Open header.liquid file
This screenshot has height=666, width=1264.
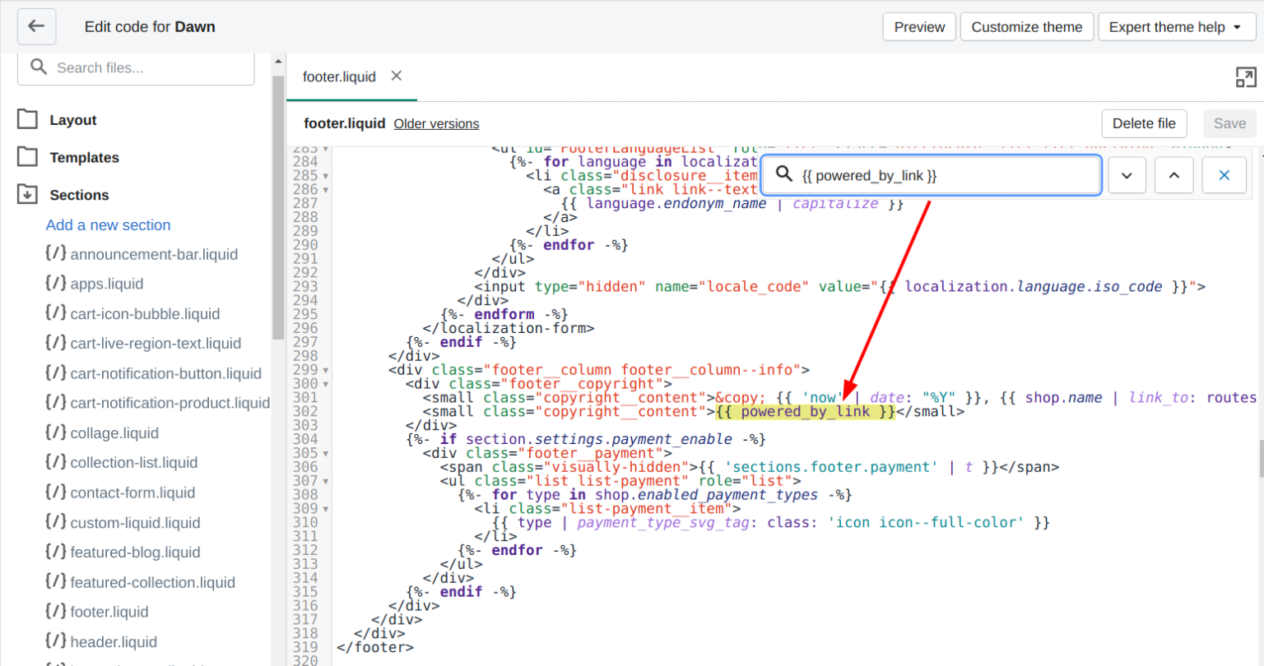tap(113, 641)
